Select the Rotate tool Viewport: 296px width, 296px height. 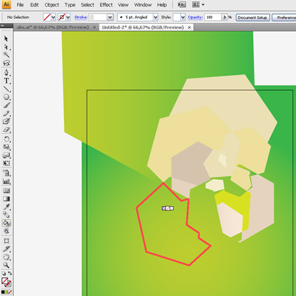(7, 139)
